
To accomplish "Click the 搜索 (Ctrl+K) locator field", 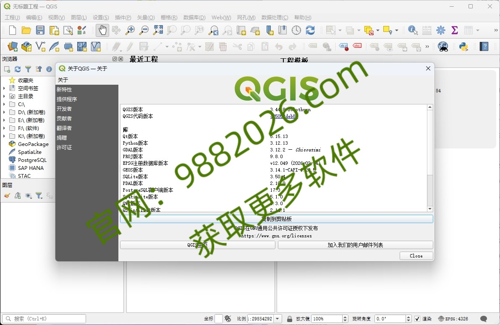I will 44,319.
